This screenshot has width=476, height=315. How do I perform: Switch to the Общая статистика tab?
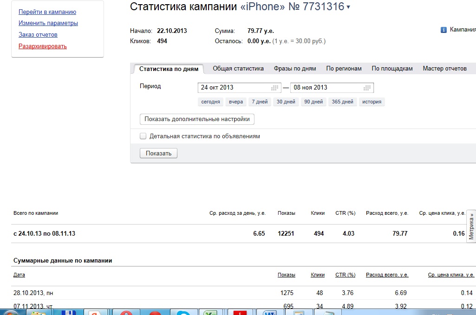pyautogui.click(x=238, y=69)
